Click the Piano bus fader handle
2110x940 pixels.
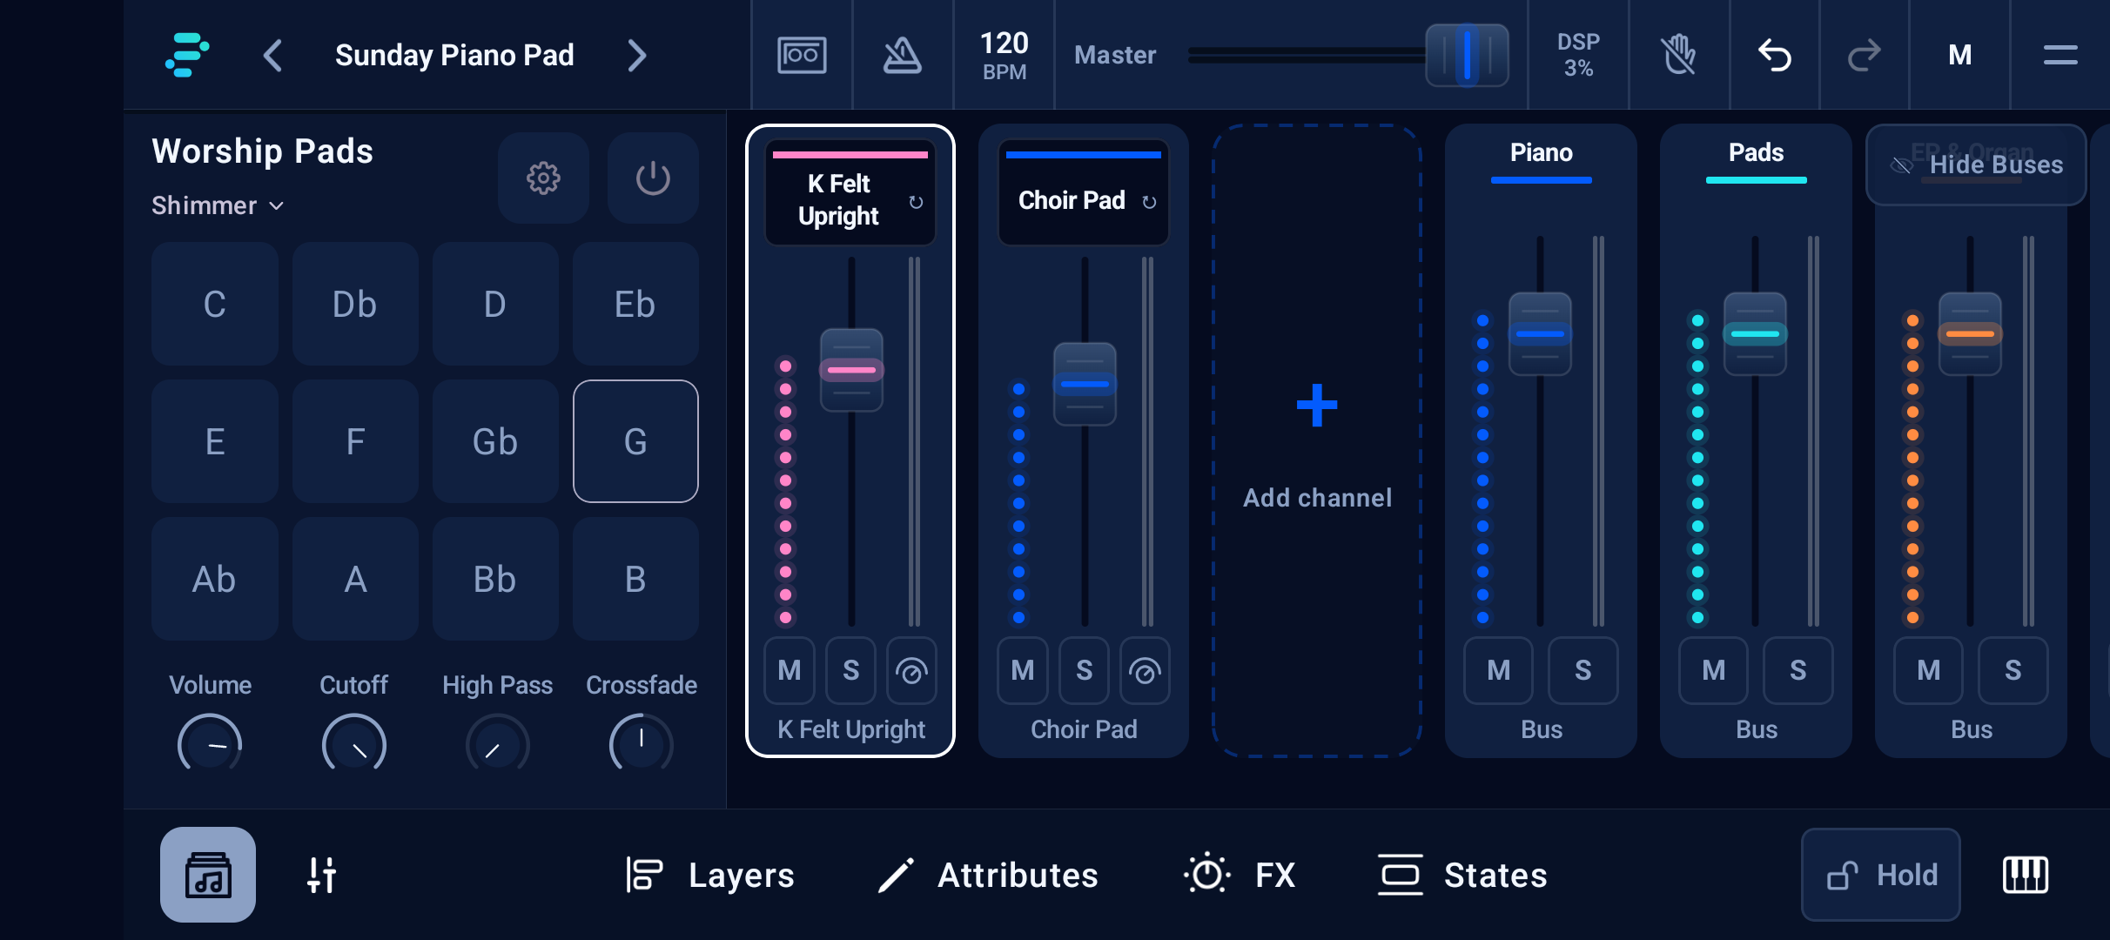[x=1540, y=334]
